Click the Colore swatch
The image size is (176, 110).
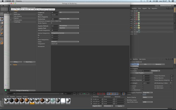144,95
